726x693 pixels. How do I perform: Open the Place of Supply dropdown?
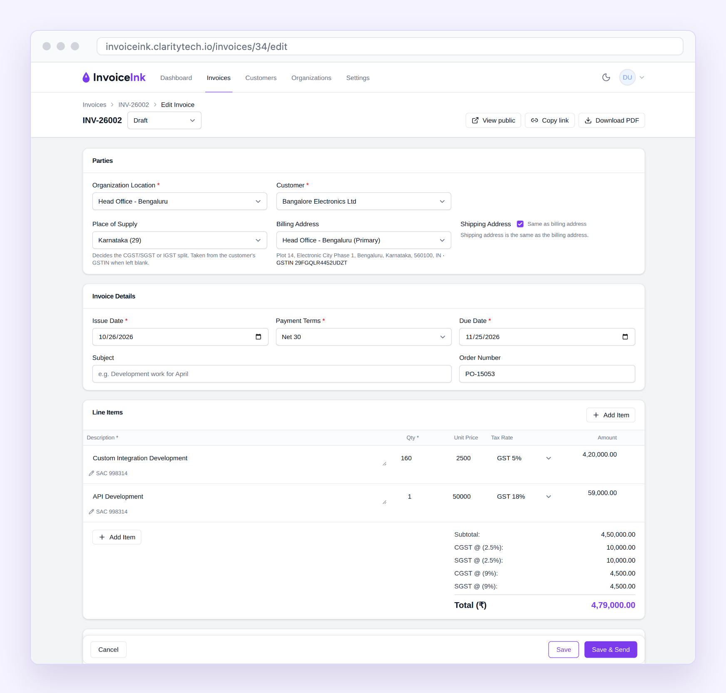tap(179, 240)
